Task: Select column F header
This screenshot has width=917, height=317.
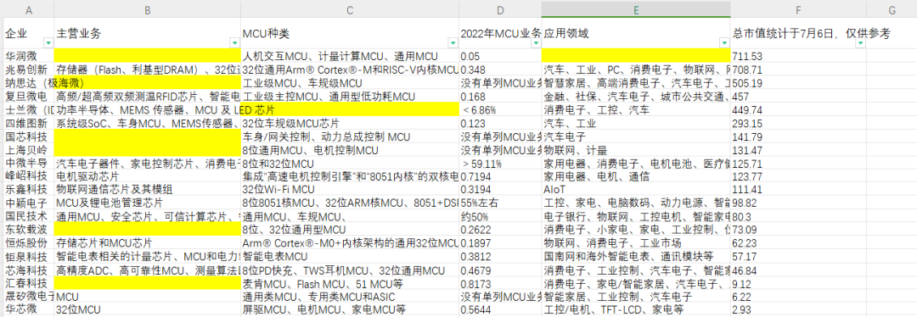Action: pyautogui.click(x=799, y=10)
